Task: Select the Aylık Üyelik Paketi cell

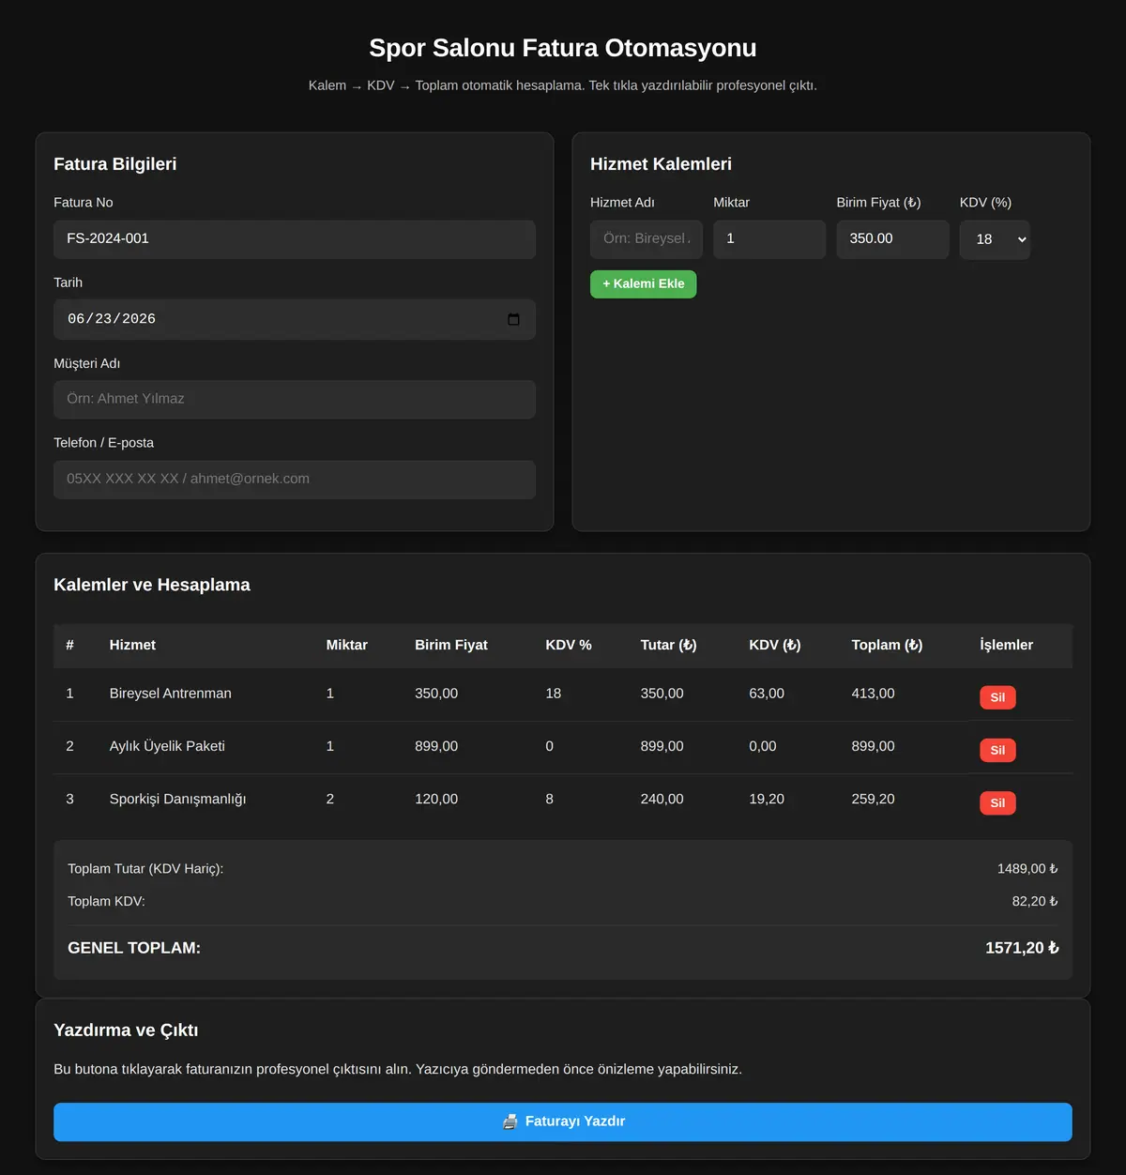Action: pos(167,746)
